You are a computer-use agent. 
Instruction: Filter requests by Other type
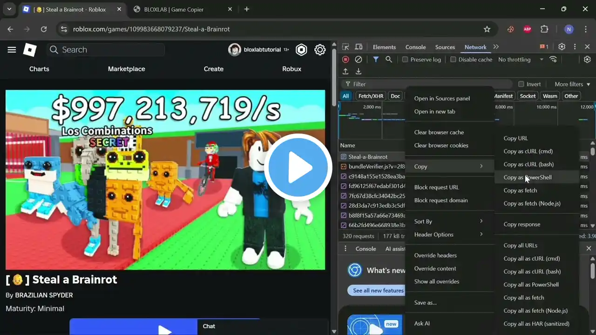[571, 96]
